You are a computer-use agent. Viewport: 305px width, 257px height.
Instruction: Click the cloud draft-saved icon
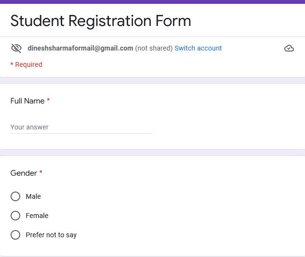coord(289,48)
